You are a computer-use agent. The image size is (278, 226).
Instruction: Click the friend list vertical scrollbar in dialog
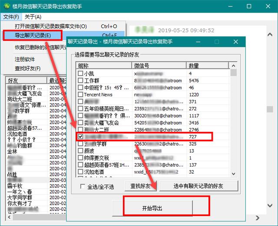pos(233,121)
